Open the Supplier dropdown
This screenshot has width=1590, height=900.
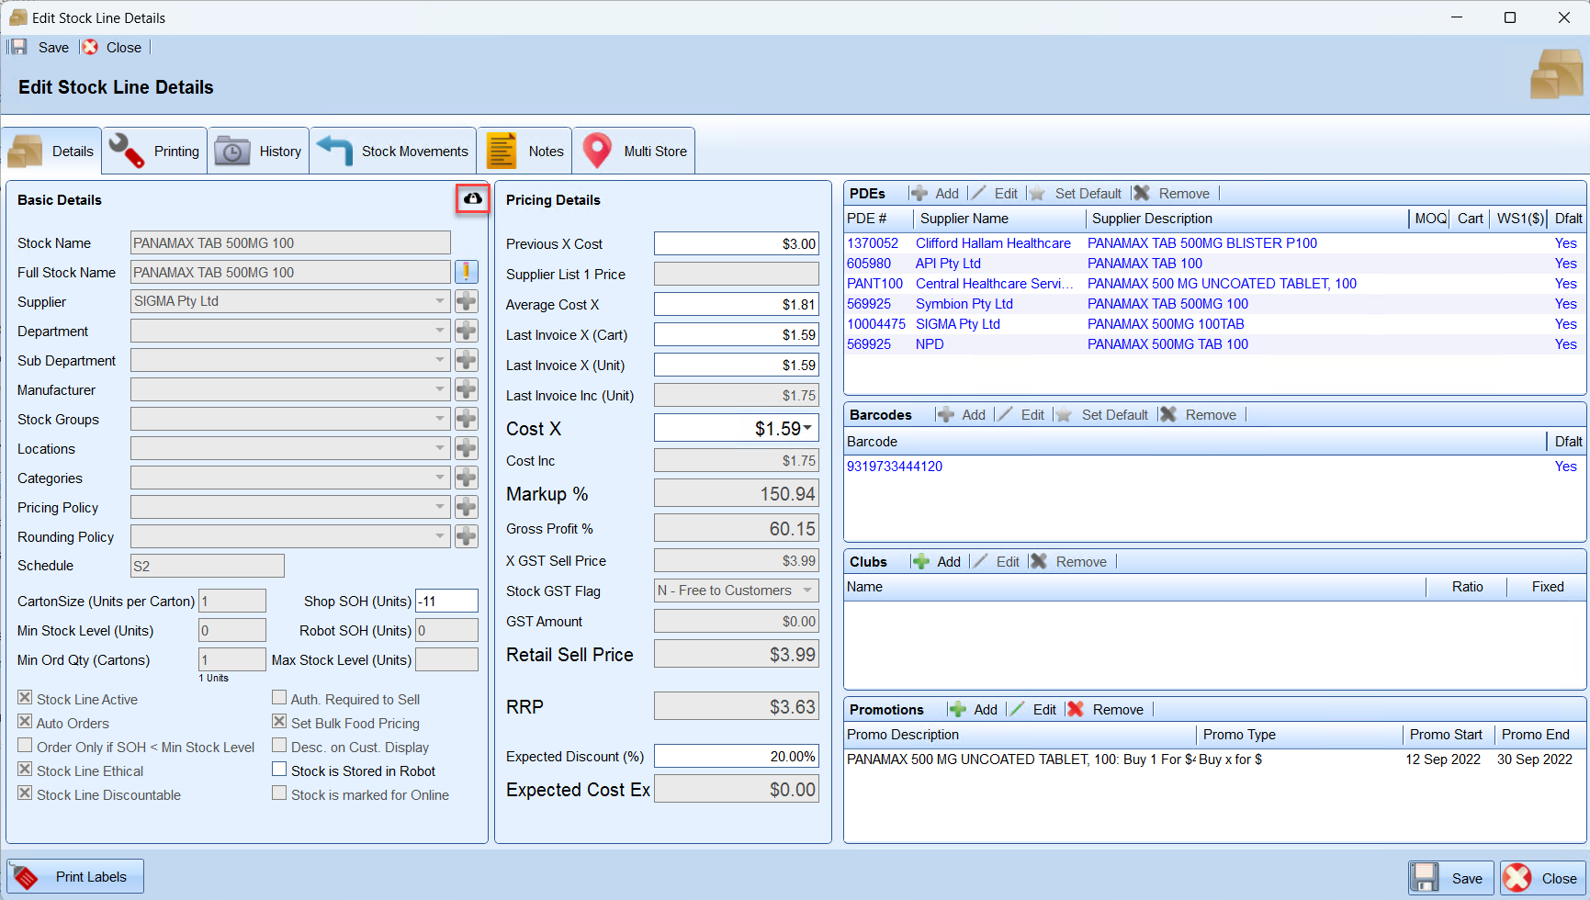[439, 301]
